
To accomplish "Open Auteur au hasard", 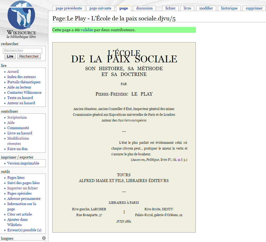I will tap(21, 103).
